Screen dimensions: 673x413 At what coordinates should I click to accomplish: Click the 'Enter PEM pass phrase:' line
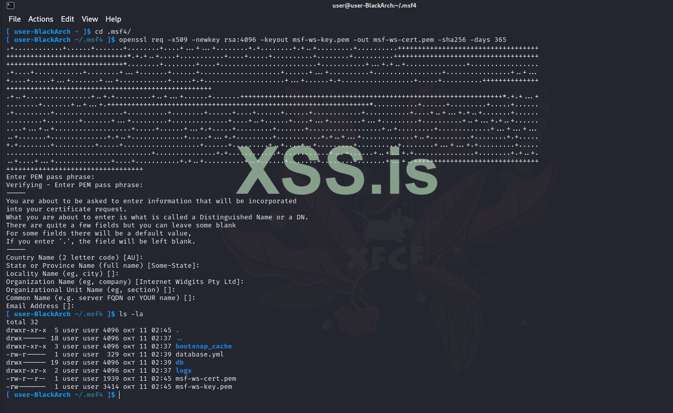(50, 177)
